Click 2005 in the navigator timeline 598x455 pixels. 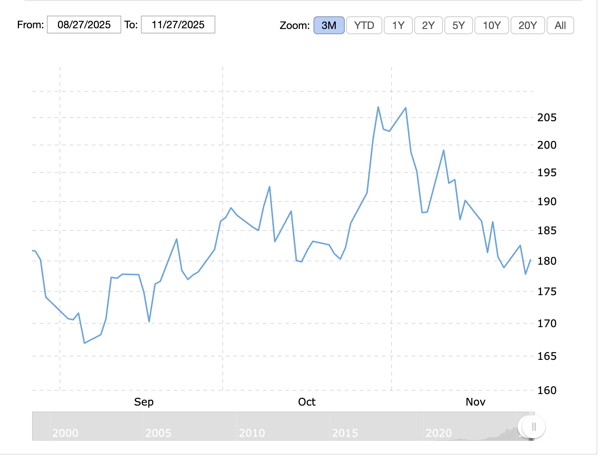coord(158,433)
